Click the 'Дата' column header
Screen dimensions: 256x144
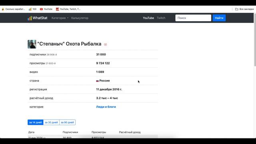tap(31, 132)
